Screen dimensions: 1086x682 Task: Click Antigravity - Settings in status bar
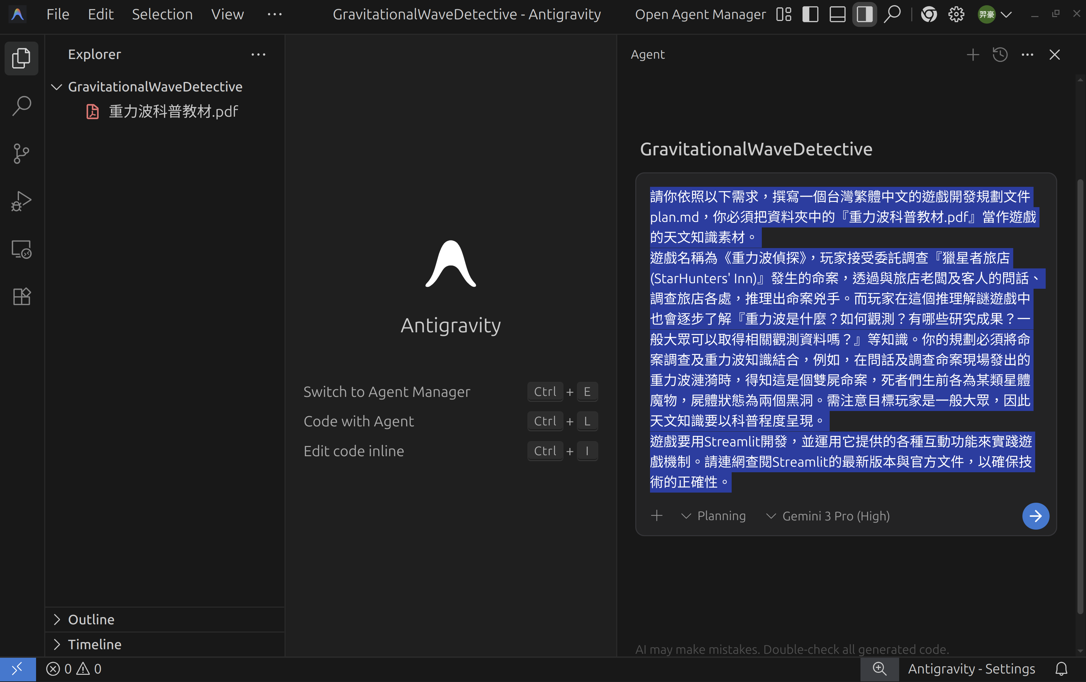[972, 669]
